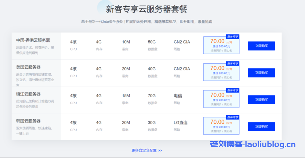
Task: Open the 更多自定义配置 >> link
Action: point(146,150)
